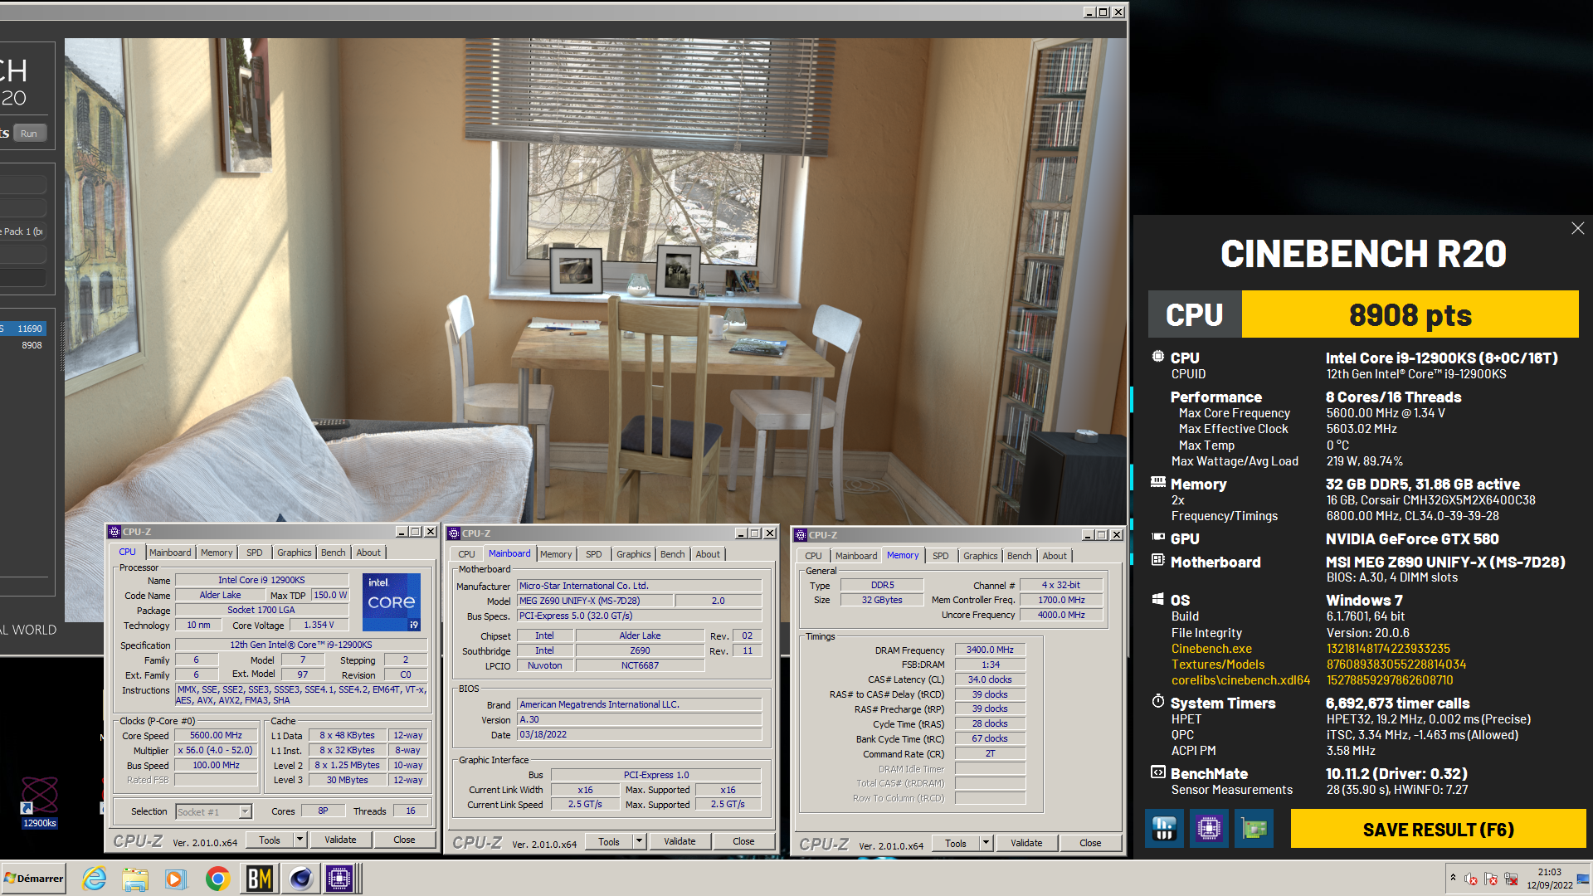1593x896 pixels.
Task: Open HWiNFO from BenchMate panel
Action: (x=1164, y=829)
